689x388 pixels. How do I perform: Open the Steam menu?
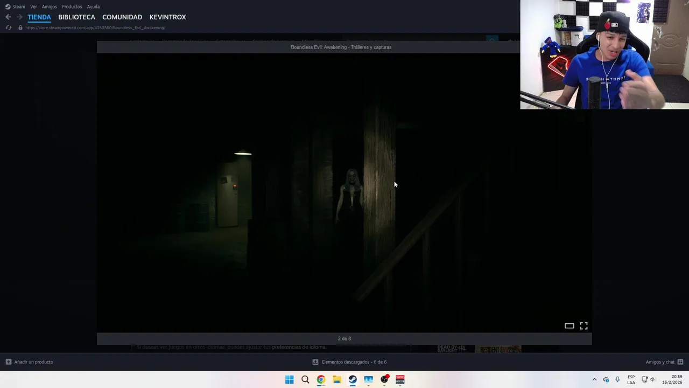15,6
